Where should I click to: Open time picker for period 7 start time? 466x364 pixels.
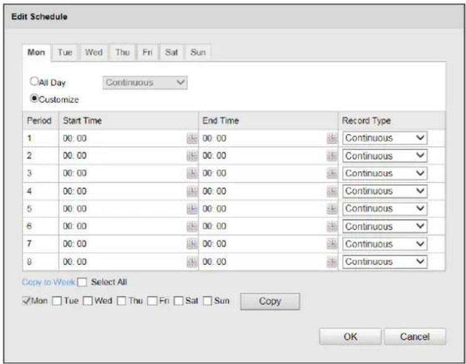pos(192,244)
